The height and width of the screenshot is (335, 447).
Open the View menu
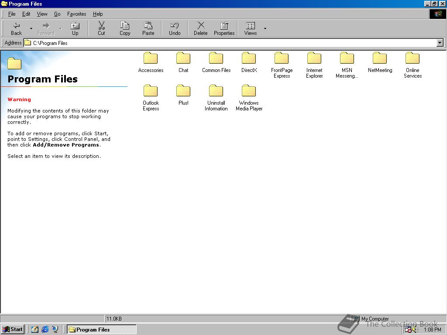pos(42,14)
